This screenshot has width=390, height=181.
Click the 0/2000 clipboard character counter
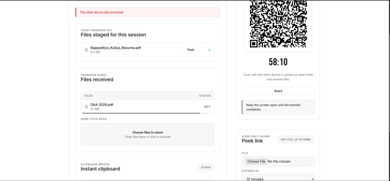(x=206, y=167)
